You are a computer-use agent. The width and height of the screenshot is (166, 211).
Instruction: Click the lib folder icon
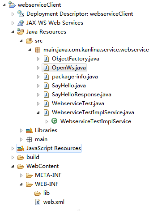click(x=38, y=193)
